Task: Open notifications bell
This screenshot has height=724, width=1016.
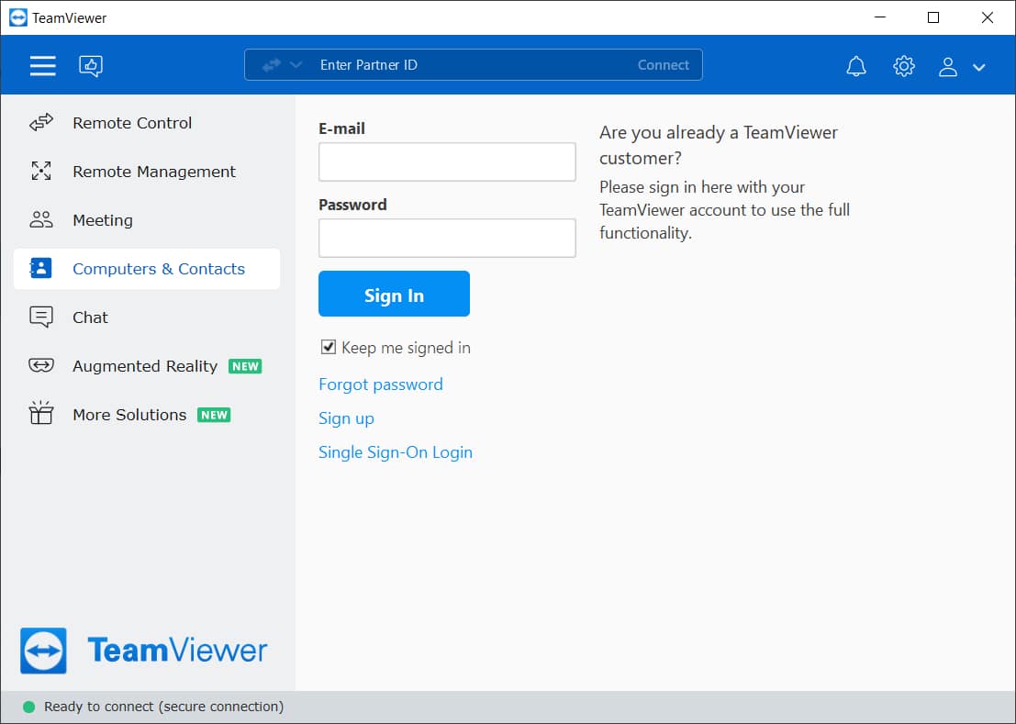Action: pos(856,66)
